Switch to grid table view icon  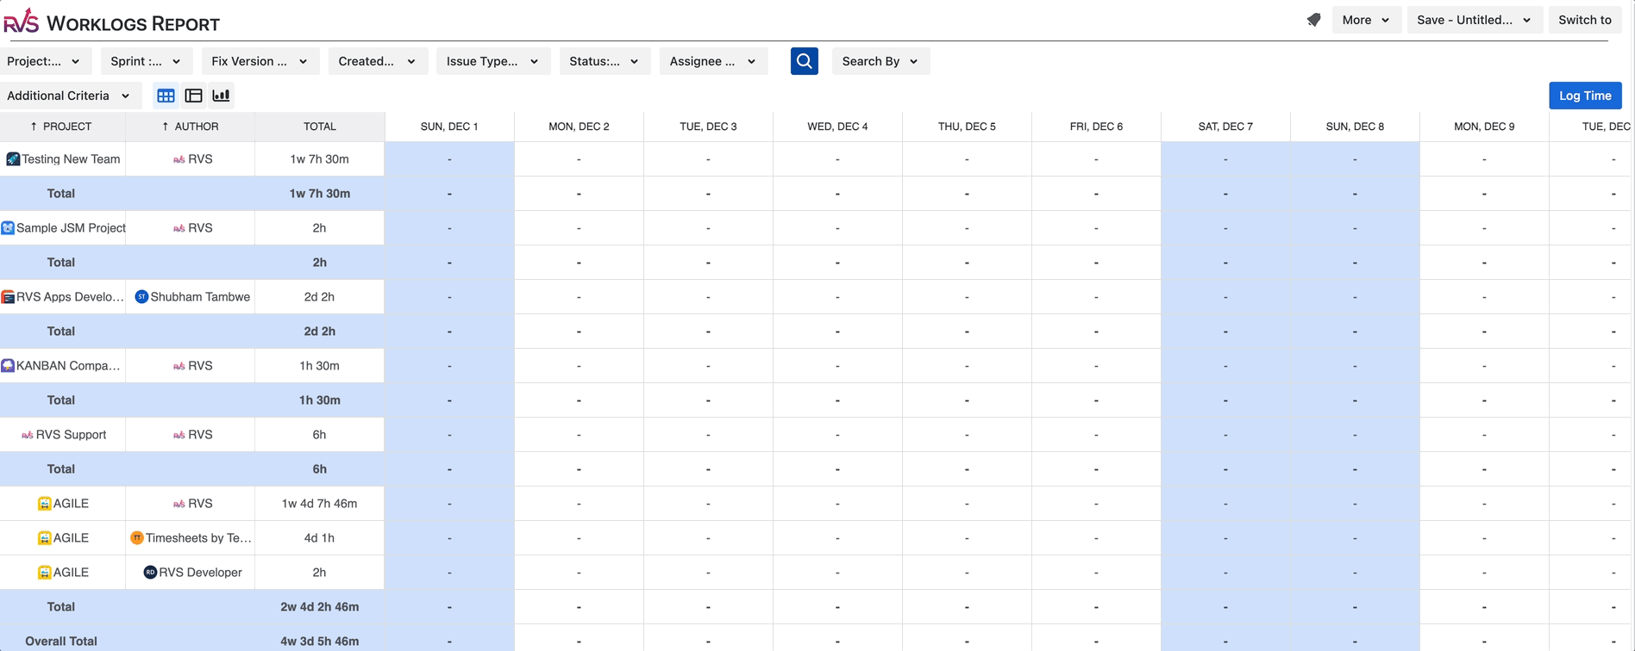tap(166, 96)
